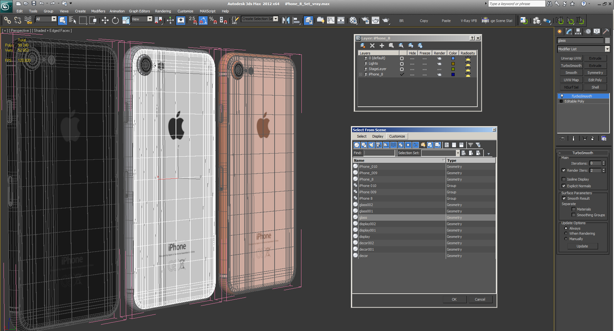Screen dimensions: 614x331
Task: Click the filter funnel icon in Select From Scene
Action: tap(470, 145)
